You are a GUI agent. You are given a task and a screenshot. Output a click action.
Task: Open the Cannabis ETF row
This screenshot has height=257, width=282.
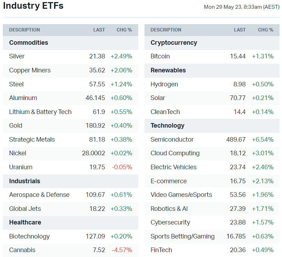[x=22, y=250]
